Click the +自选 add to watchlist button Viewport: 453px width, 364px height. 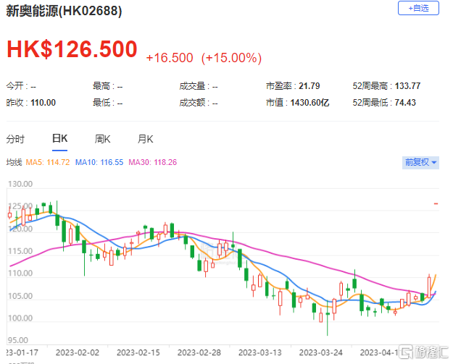(x=418, y=8)
